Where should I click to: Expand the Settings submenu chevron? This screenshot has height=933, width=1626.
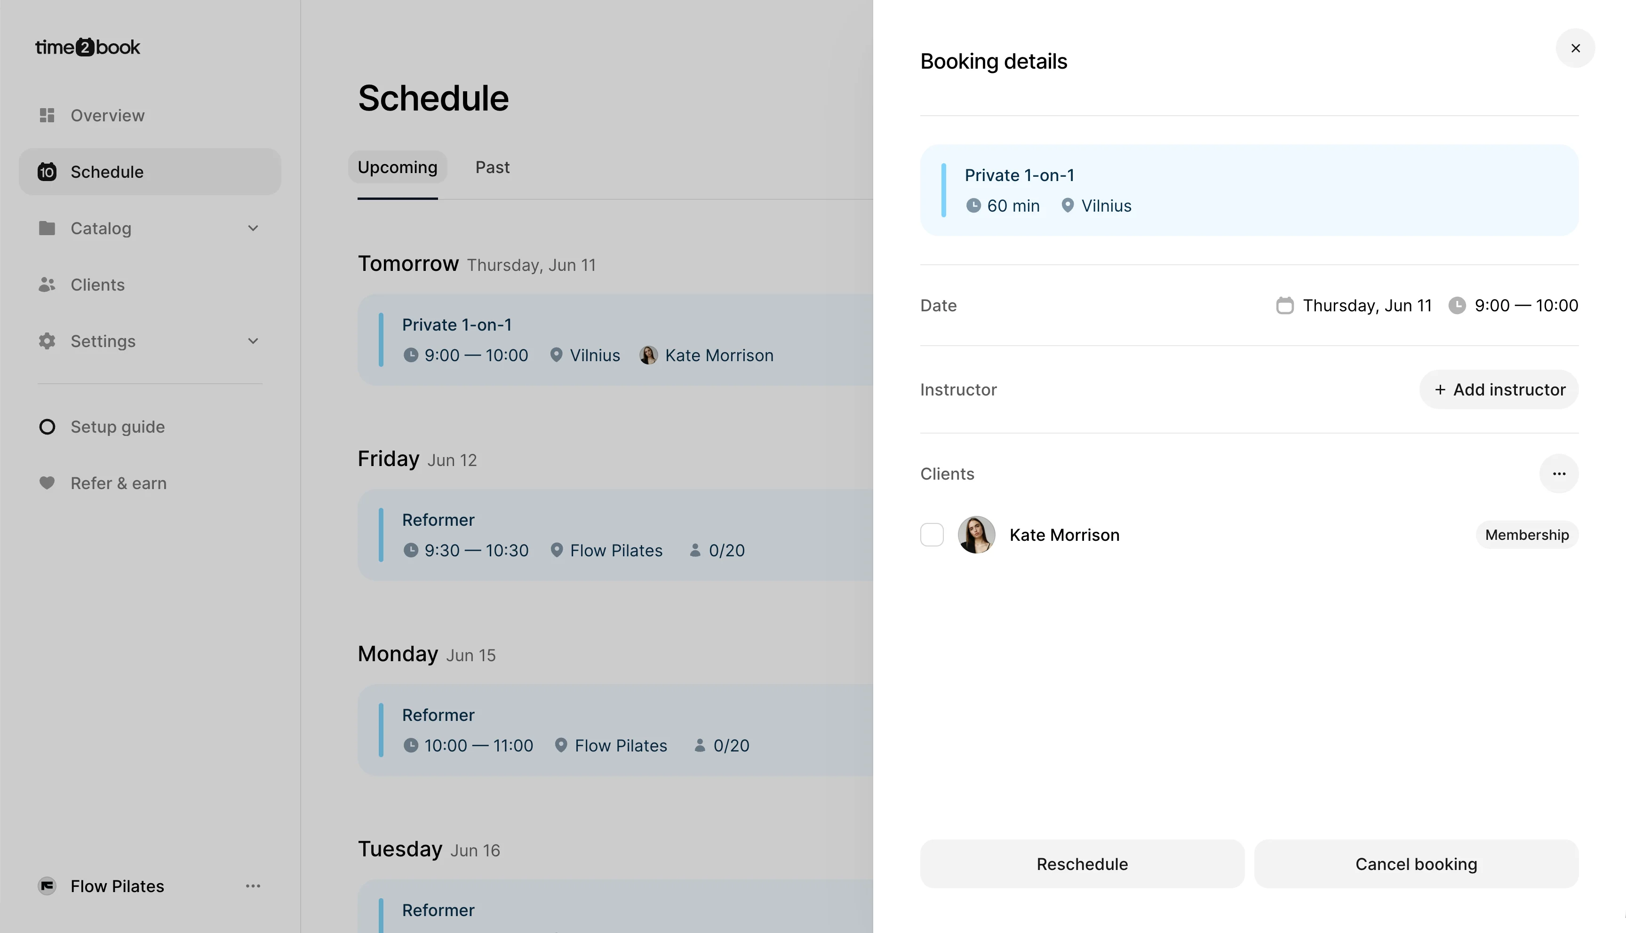coord(253,341)
